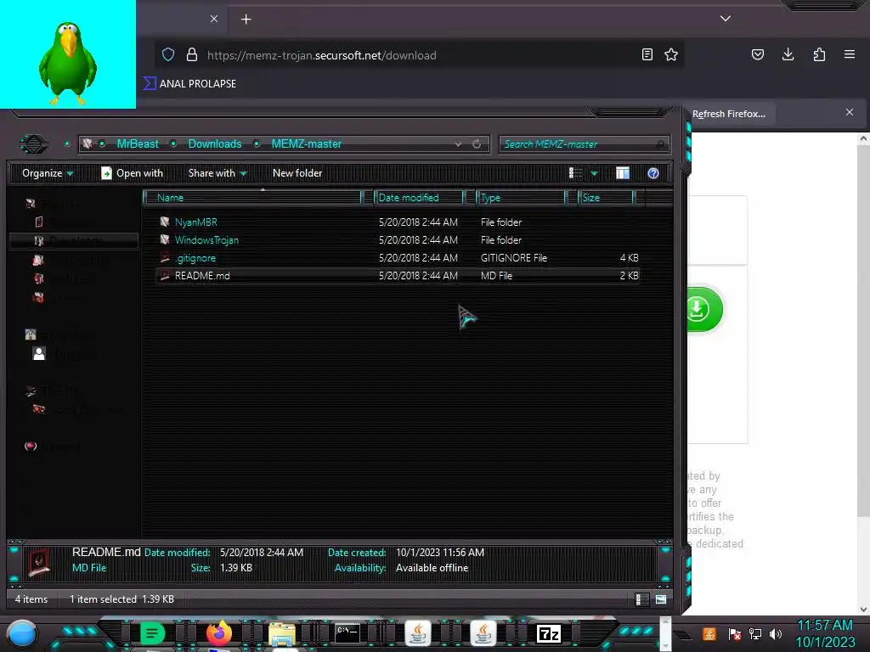Click the volume speaker tray icon

[776, 633]
